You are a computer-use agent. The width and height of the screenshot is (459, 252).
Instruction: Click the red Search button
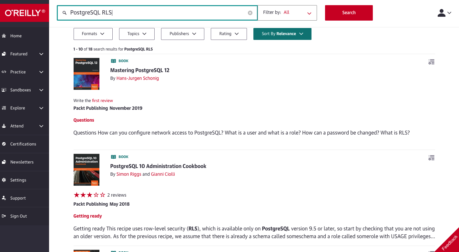(349, 13)
